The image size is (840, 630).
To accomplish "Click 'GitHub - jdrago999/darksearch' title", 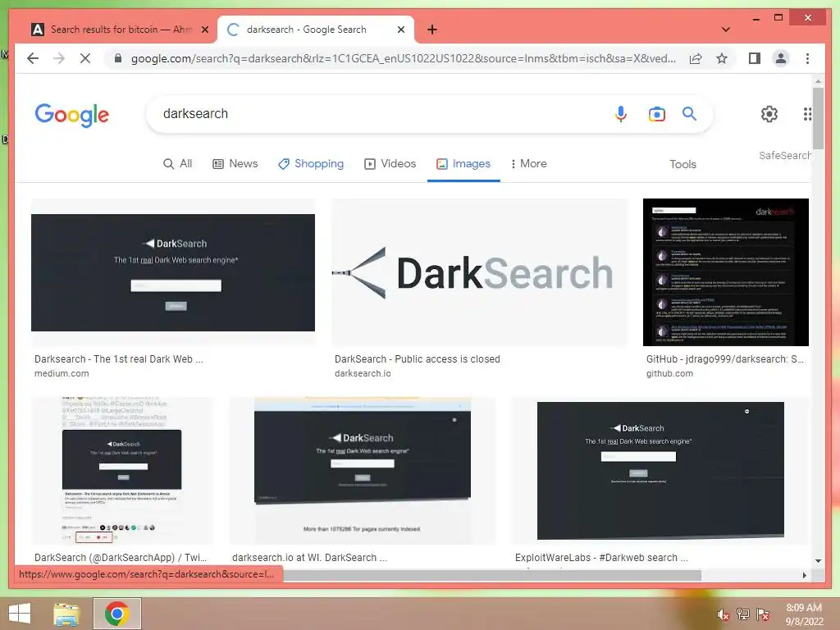I will click(725, 359).
